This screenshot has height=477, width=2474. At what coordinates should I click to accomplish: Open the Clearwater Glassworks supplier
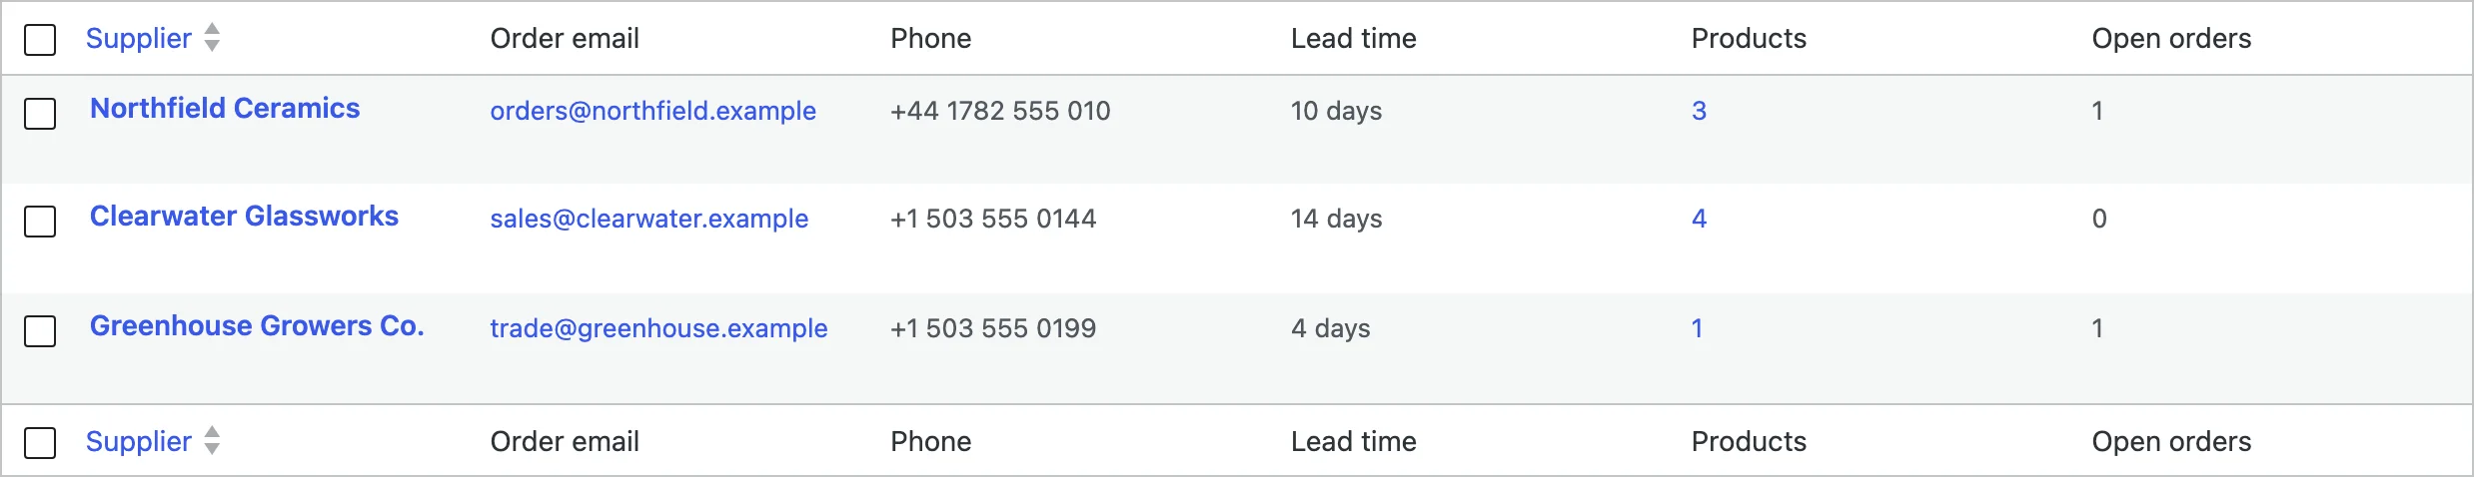click(x=244, y=216)
